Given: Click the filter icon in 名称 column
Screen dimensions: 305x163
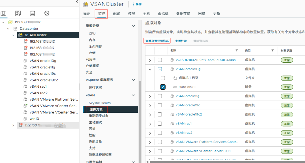Looking at the screenshot, I should [237, 51].
